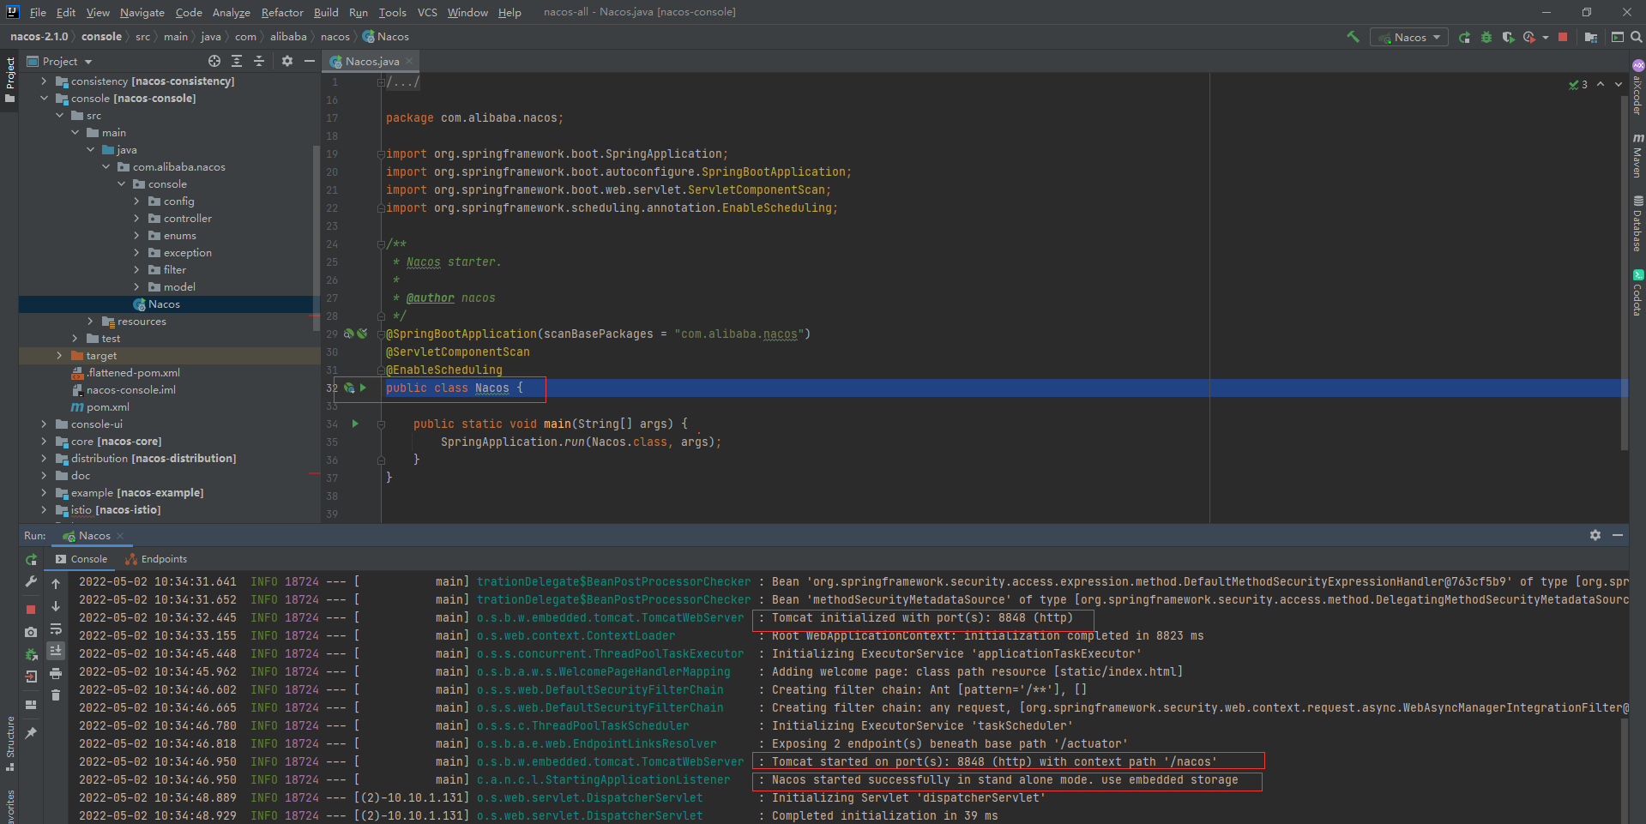Viewport: 1646px width, 824px height.
Task: Click the Rerun icon in the Run panel
Action: click(31, 559)
